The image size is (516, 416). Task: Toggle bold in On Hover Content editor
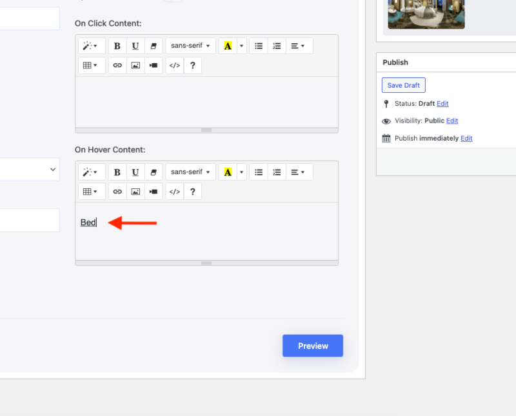[117, 172]
